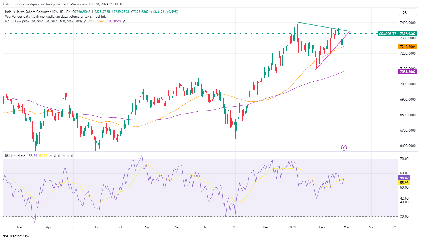Screen dimensions: 421x241
Task: Click the open value O7290.9048
Action: [81, 12]
